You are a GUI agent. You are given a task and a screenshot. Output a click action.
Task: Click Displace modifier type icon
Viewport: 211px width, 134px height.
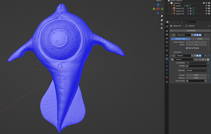click(174, 56)
